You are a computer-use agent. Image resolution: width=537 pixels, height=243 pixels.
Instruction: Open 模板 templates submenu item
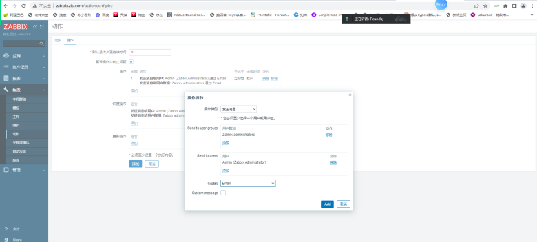point(16,108)
